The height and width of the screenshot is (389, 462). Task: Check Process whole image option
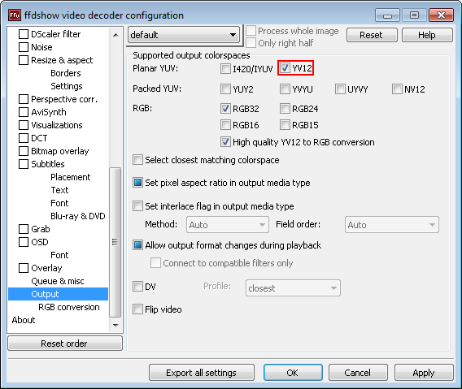251,31
